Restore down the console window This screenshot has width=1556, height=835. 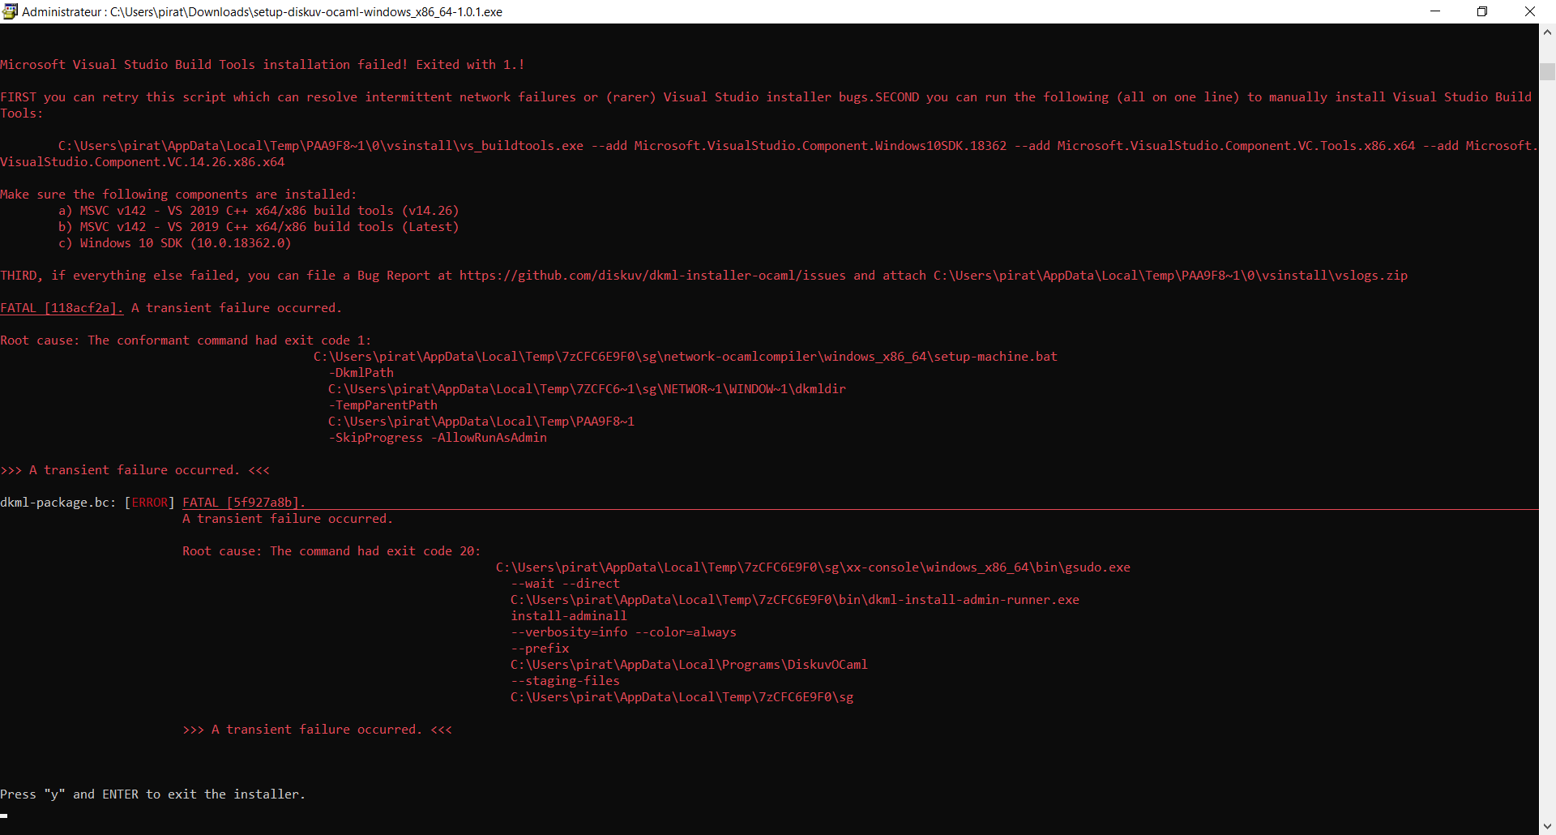click(1482, 11)
